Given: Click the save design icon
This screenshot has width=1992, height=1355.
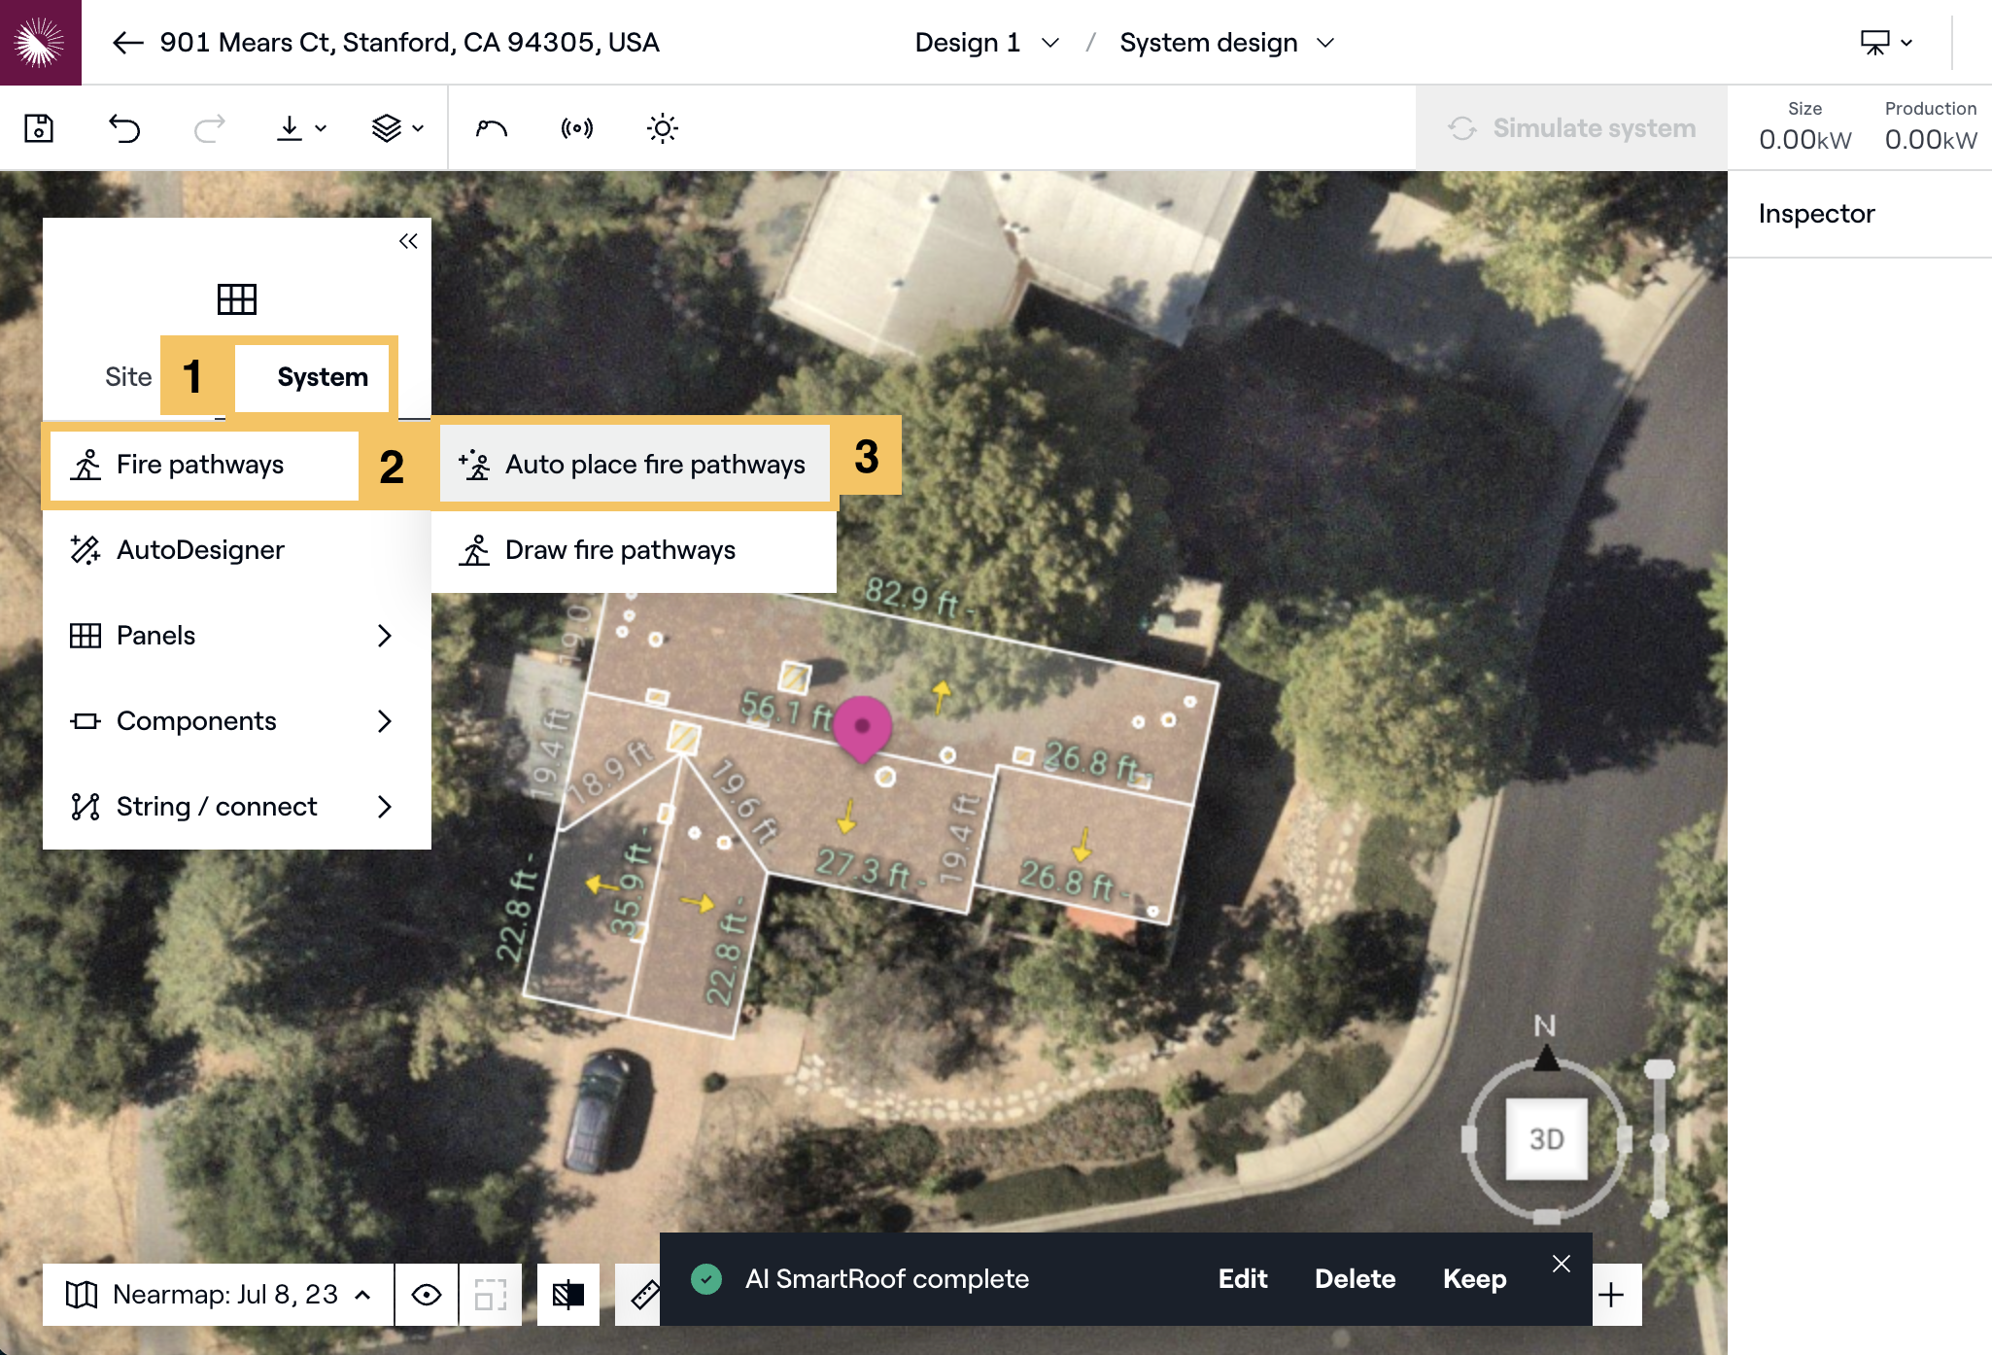Looking at the screenshot, I should click(39, 128).
